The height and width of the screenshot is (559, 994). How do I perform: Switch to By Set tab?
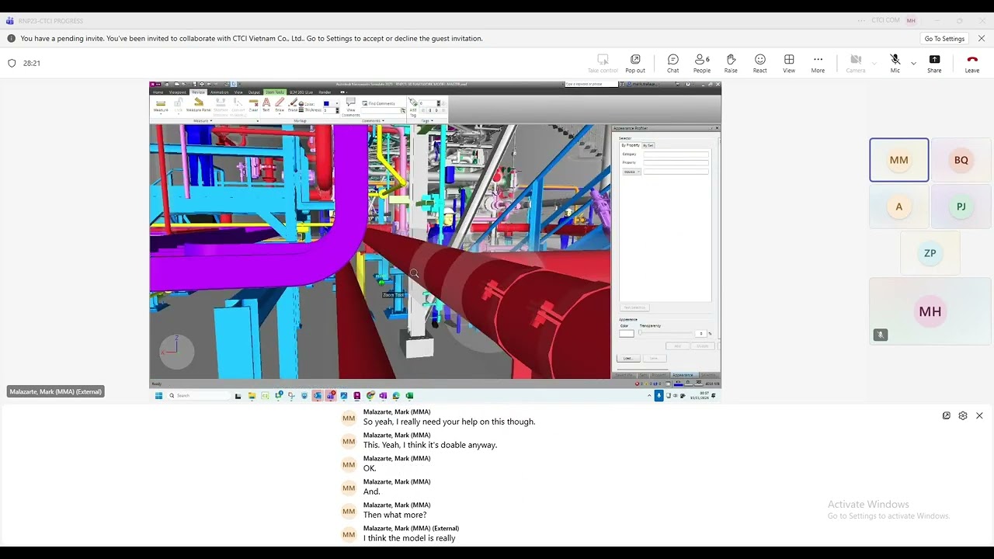[x=648, y=145]
